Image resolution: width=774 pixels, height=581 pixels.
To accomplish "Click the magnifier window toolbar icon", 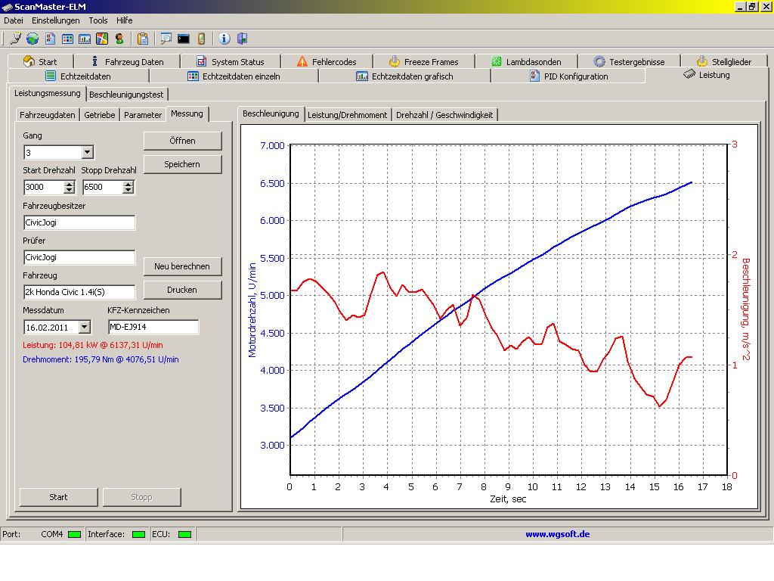I will pyautogui.click(x=166, y=39).
